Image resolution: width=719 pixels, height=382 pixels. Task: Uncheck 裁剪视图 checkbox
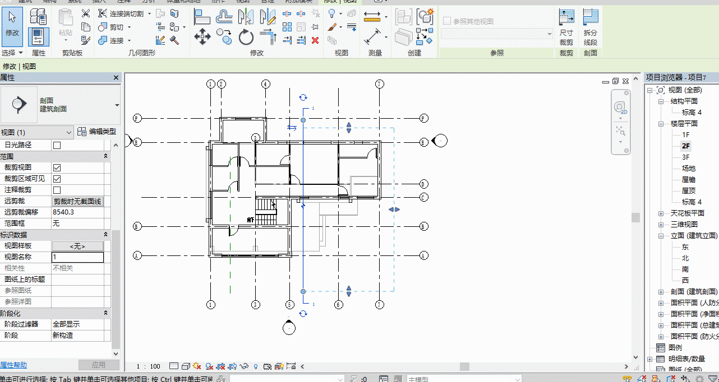coord(57,167)
